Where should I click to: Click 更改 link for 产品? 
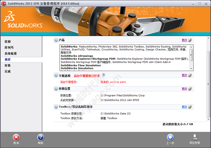[x=184, y=40]
